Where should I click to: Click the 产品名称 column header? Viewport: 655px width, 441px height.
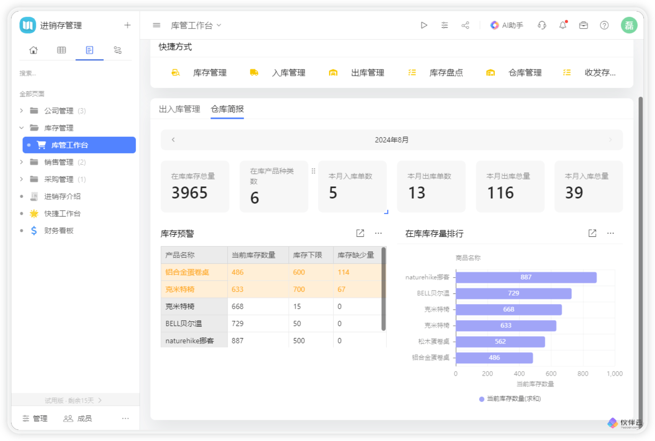[194, 255]
